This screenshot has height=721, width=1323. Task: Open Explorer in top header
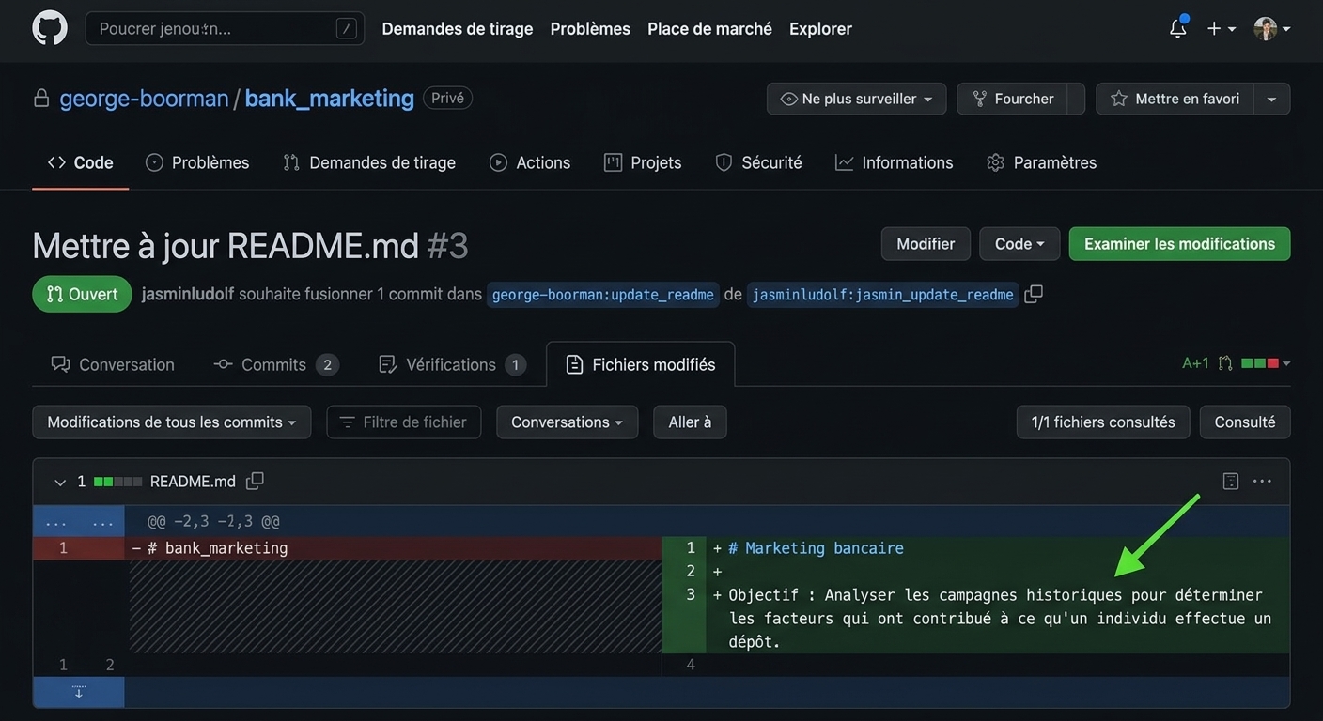820,29
